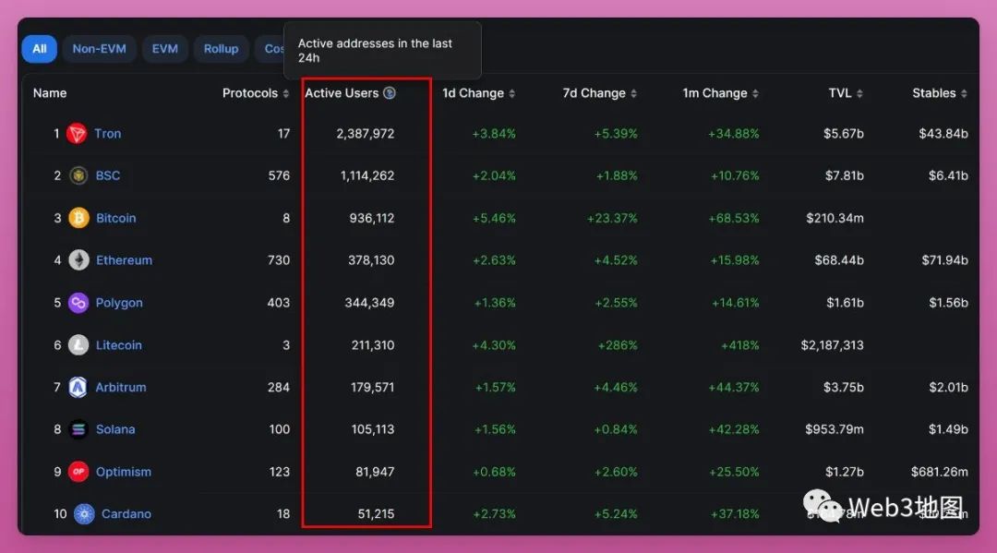The image size is (997, 553).
Task: Click the Bitcoin logo icon
Action: coord(78,218)
